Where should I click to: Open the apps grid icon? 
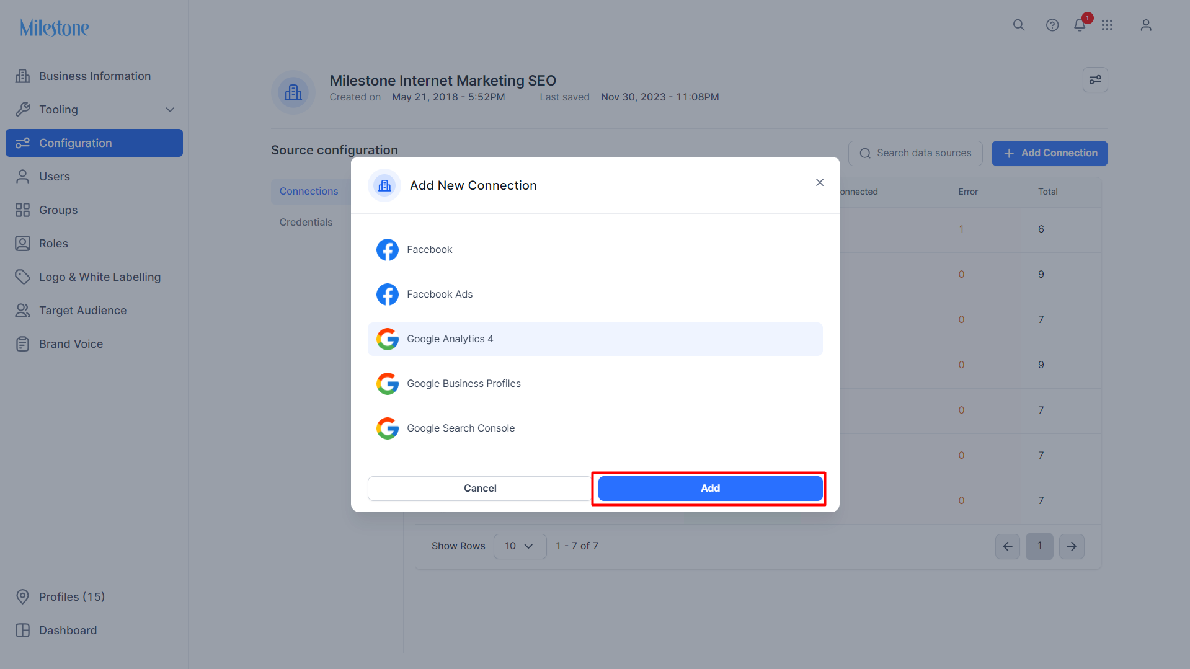[1107, 25]
